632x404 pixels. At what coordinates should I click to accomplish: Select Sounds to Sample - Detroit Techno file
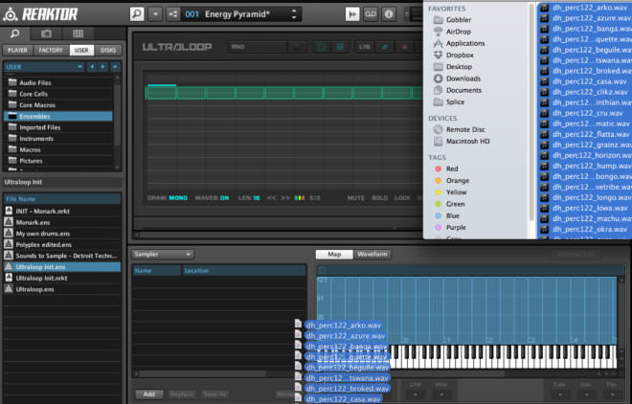62,256
